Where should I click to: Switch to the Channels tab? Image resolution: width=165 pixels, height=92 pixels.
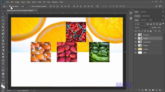pos(144,20)
